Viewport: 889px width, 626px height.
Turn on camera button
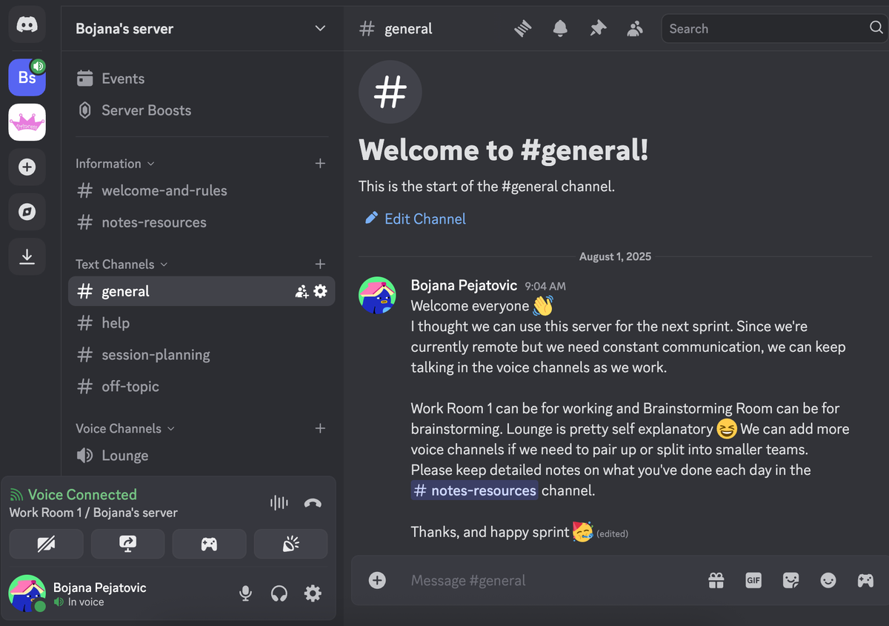click(46, 544)
